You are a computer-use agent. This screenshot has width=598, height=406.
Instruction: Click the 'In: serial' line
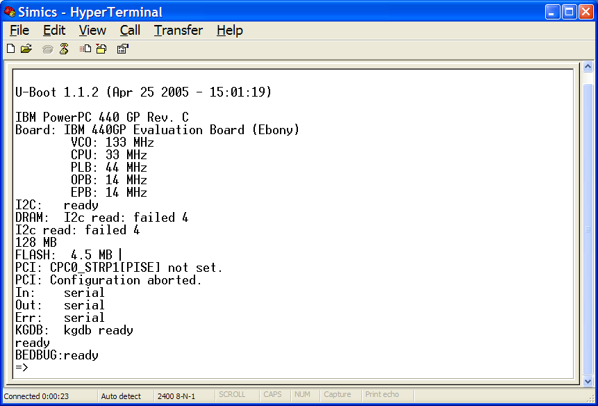coord(60,293)
